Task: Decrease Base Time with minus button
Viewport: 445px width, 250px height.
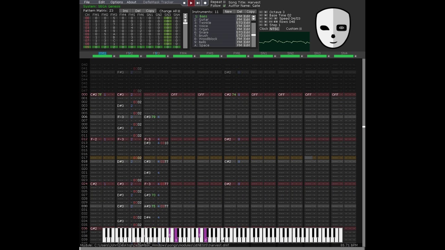Action: [261, 15]
